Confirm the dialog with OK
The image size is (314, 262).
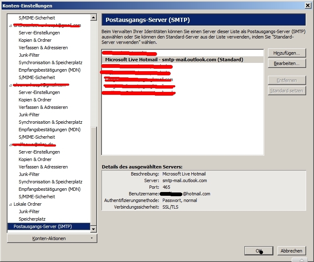(x=259, y=251)
